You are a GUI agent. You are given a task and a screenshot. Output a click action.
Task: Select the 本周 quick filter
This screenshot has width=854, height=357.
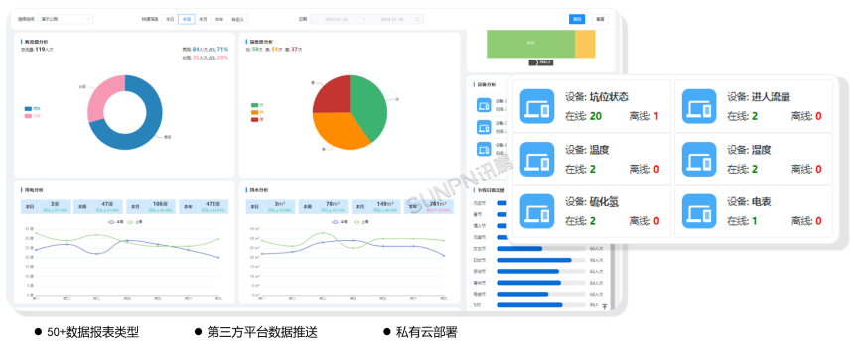coord(187,19)
